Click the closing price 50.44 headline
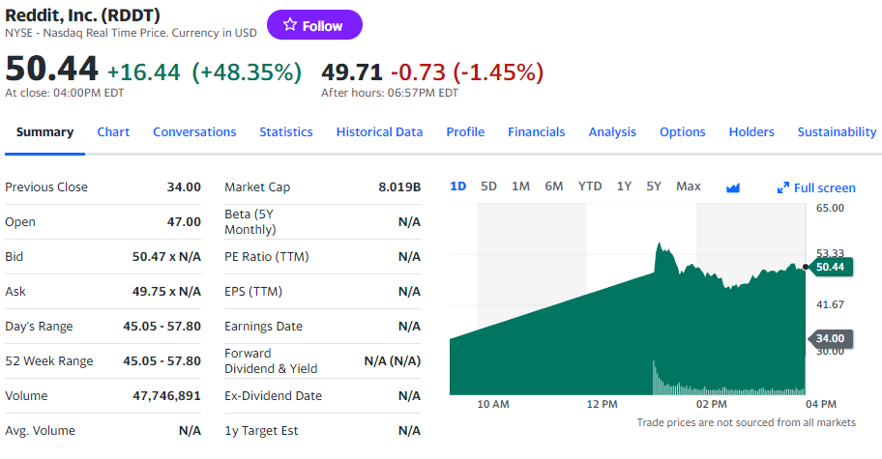 52,70
